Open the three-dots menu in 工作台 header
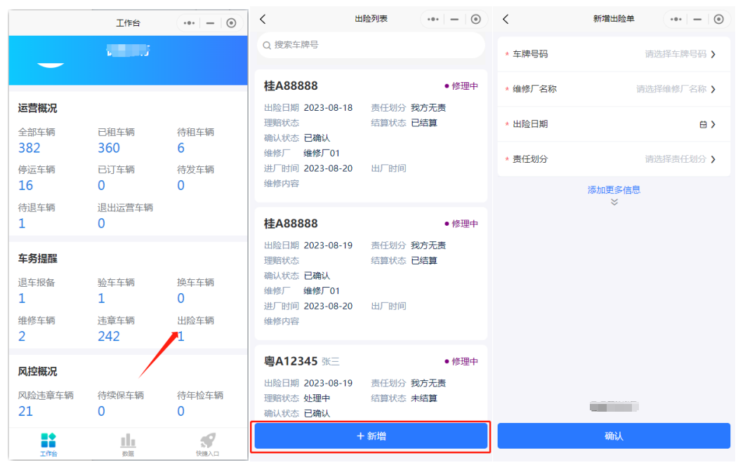 tap(189, 23)
